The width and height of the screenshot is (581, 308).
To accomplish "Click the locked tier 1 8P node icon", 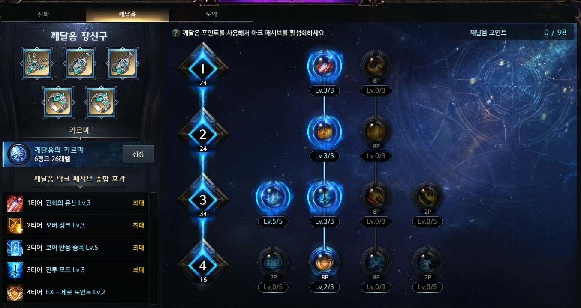I will (376, 65).
